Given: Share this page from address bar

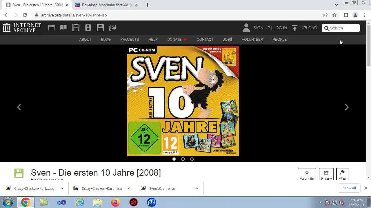Looking at the screenshot, I should coord(325,15).
